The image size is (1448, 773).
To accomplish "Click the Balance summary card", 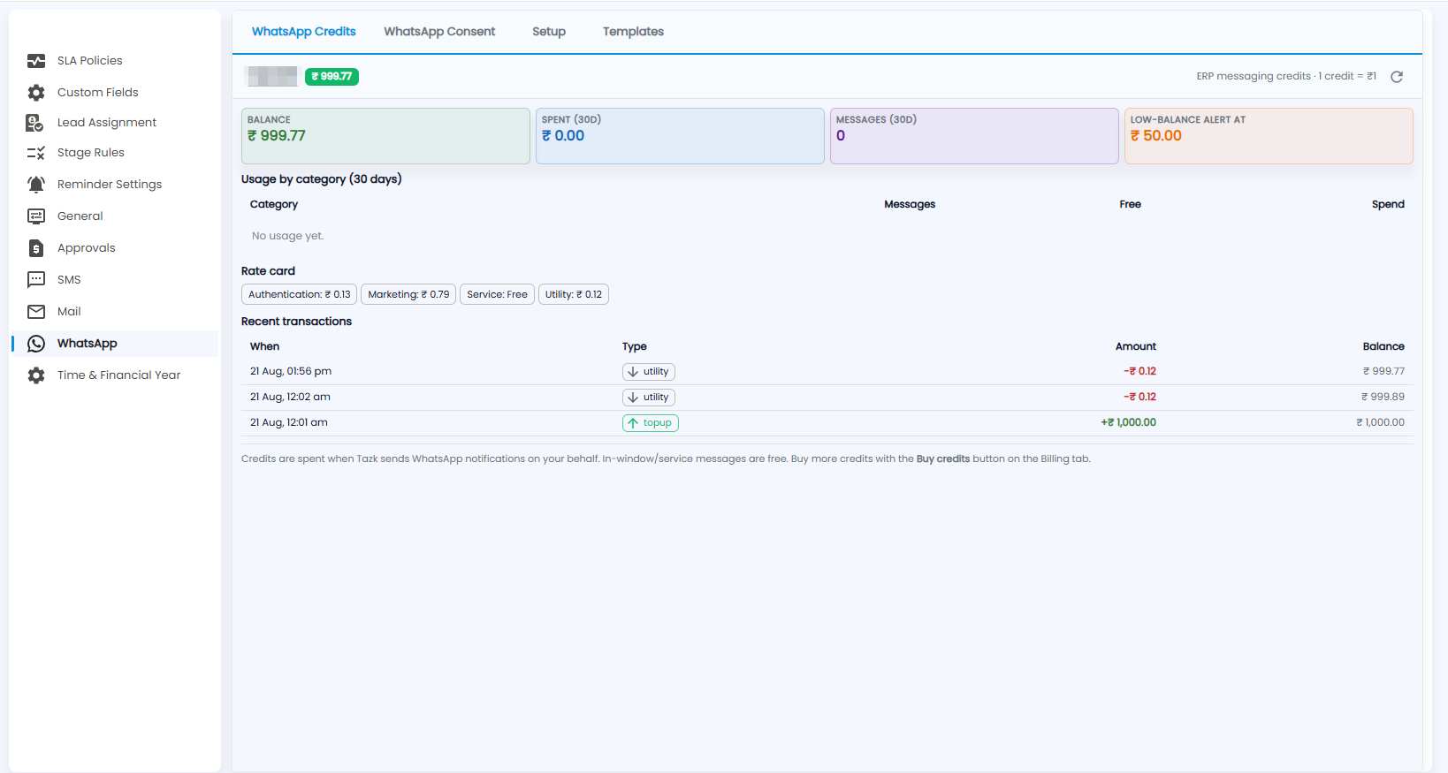I will tap(385, 136).
